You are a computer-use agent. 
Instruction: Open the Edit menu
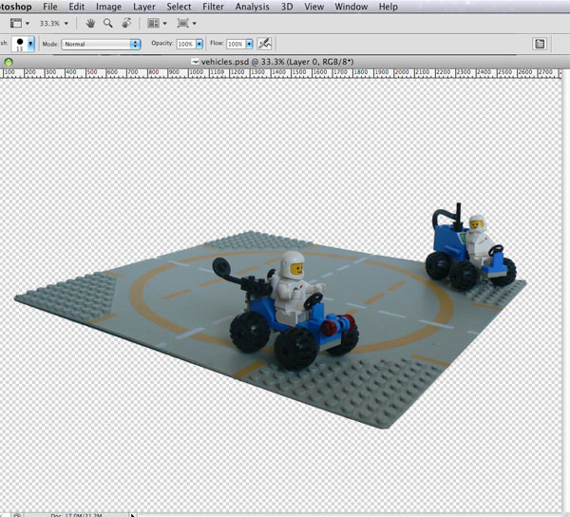point(77,7)
